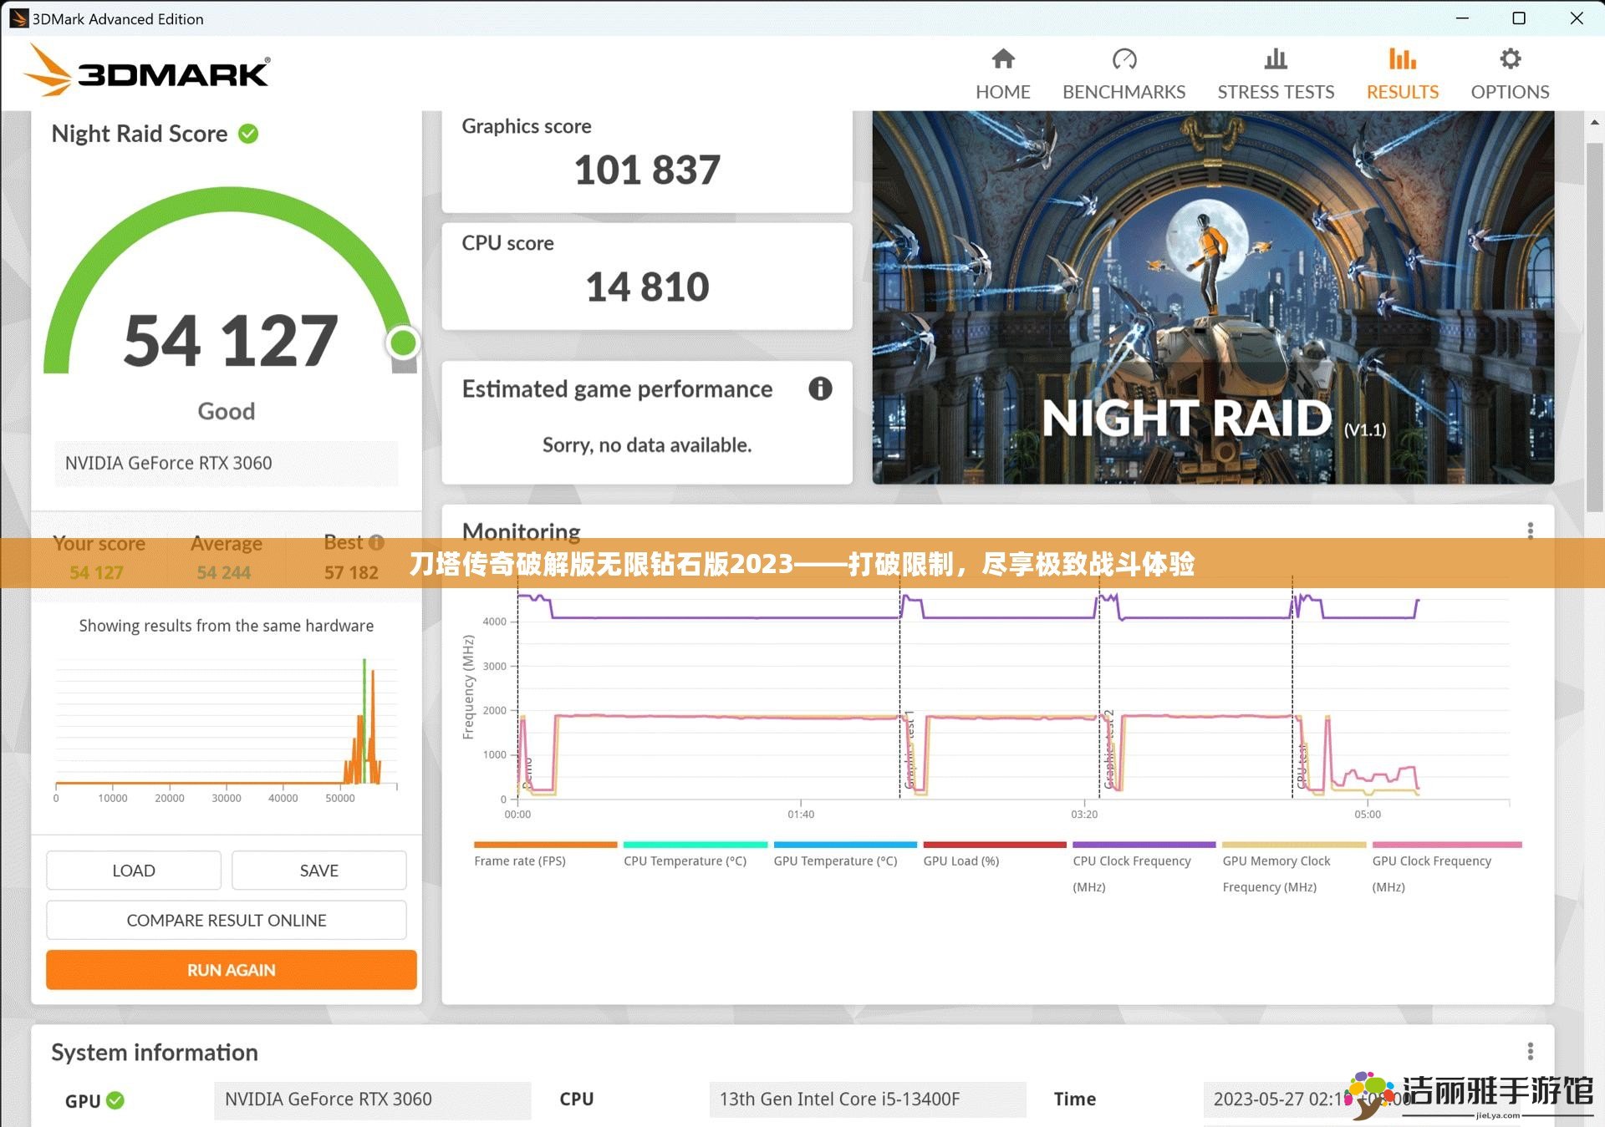The height and width of the screenshot is (1127, 1605).
Task: Open System information three-dot menu
Action: [x=1530, y=1051]
